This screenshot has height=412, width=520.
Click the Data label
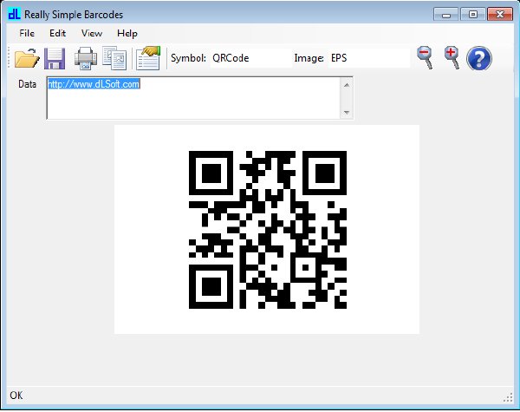click(27, 84)
